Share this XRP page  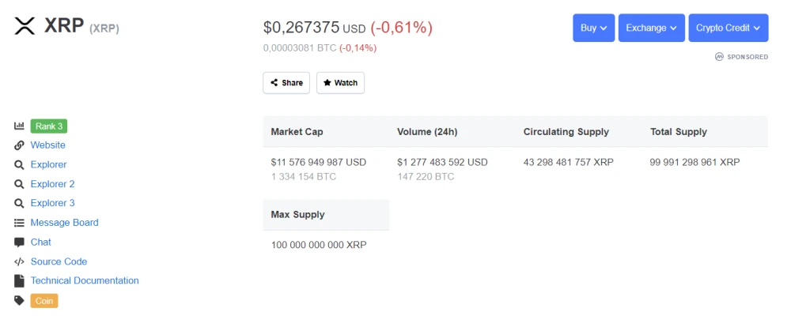pyautogui.click(x=286, y=83)
